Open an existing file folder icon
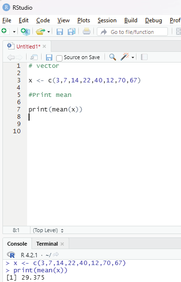Image resolution: width=181 pixels, height=282 pixels. (40, 31)
